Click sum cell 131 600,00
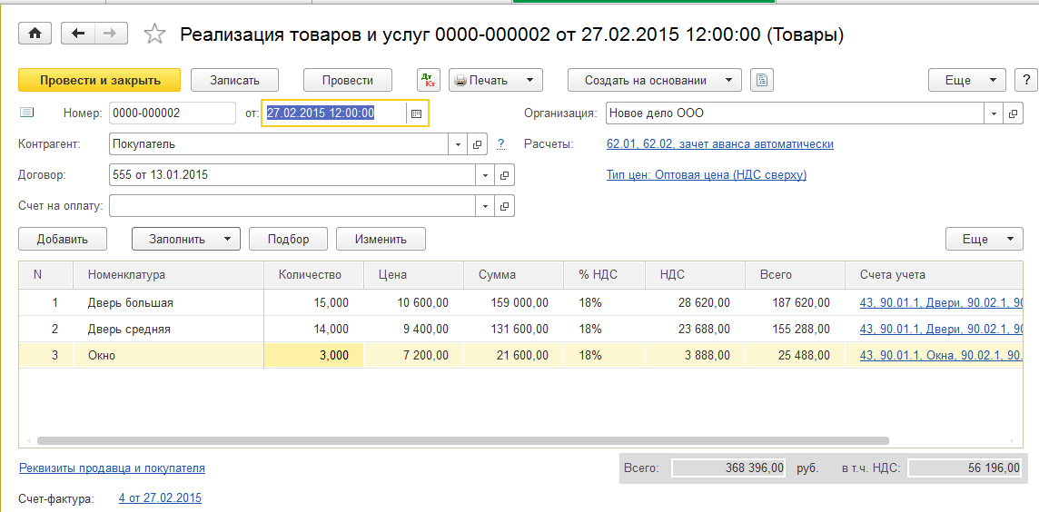The image size is (1039, 512). click(x=513, y=329)
